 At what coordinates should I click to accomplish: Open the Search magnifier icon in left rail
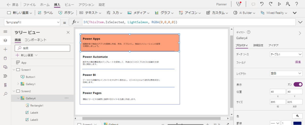pos(5,94)
